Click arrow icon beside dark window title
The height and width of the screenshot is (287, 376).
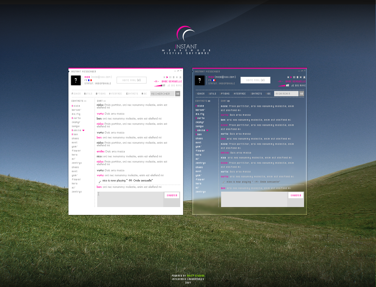point(193,71)
